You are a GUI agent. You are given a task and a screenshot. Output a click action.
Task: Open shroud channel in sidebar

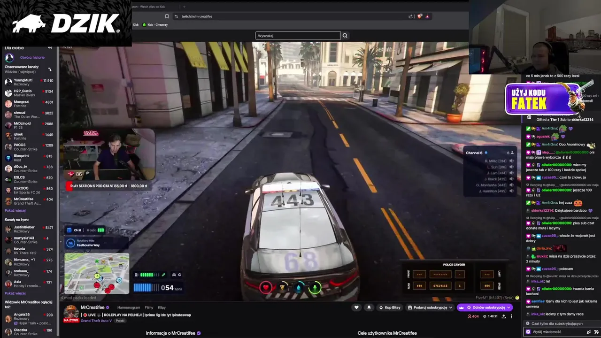(29, 115)
